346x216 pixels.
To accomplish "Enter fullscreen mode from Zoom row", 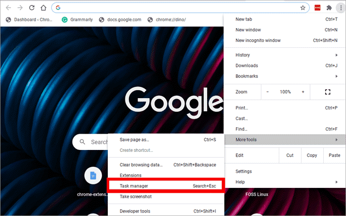I will [x=327, y=92].
